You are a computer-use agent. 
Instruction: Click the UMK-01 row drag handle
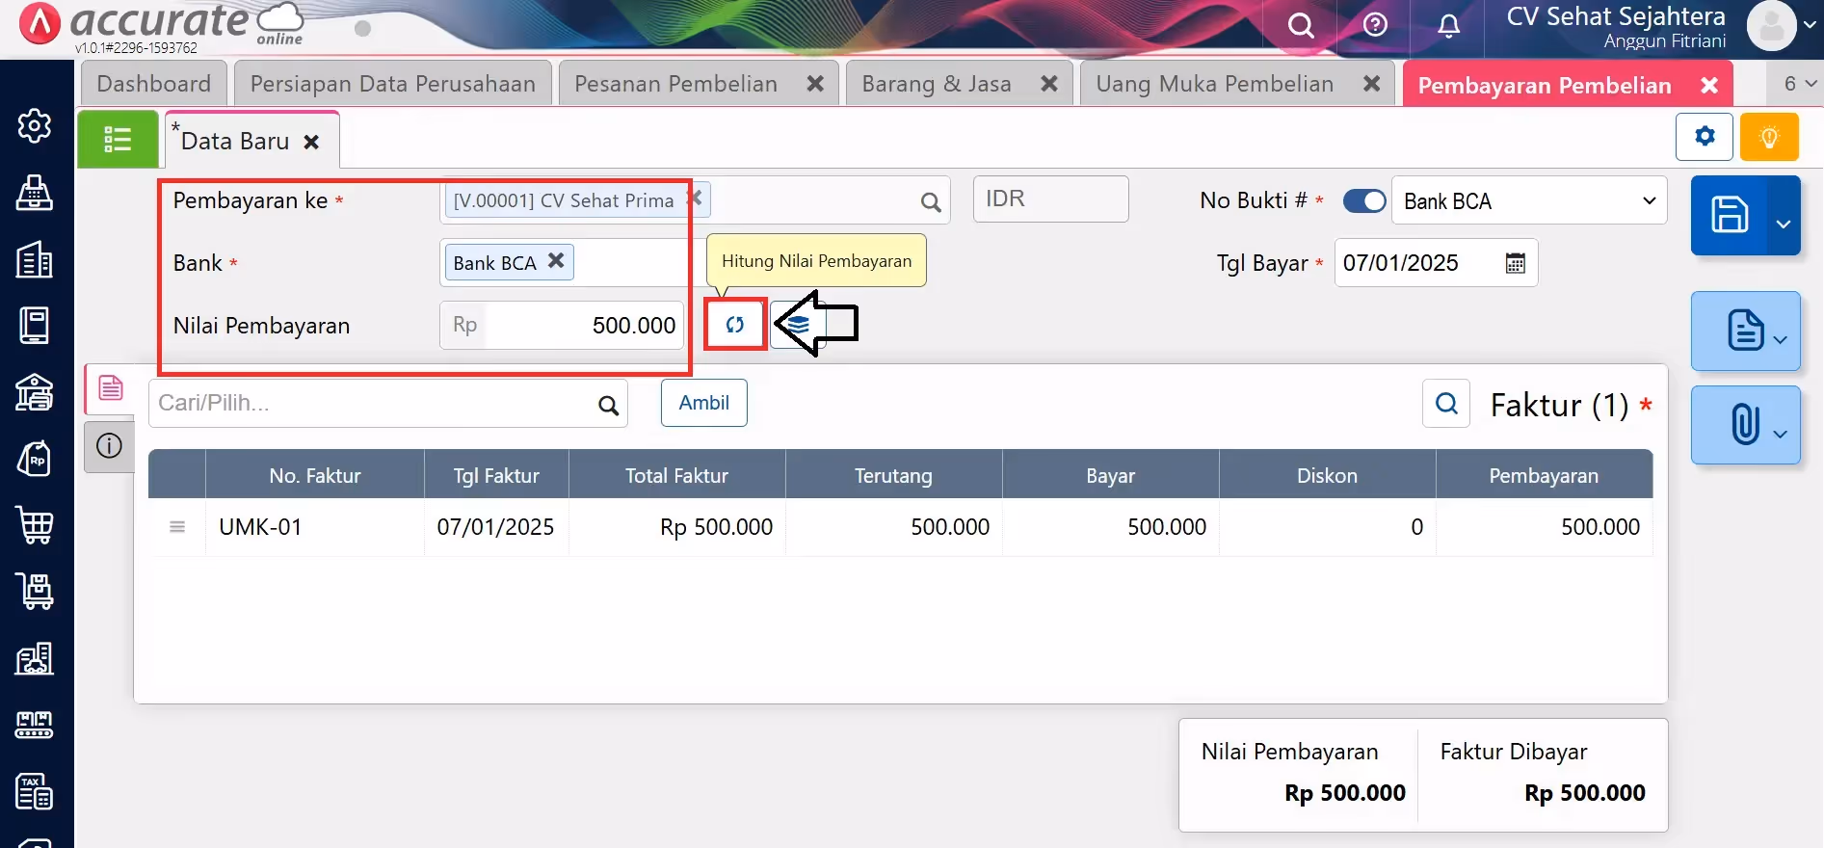coord(177,527)
